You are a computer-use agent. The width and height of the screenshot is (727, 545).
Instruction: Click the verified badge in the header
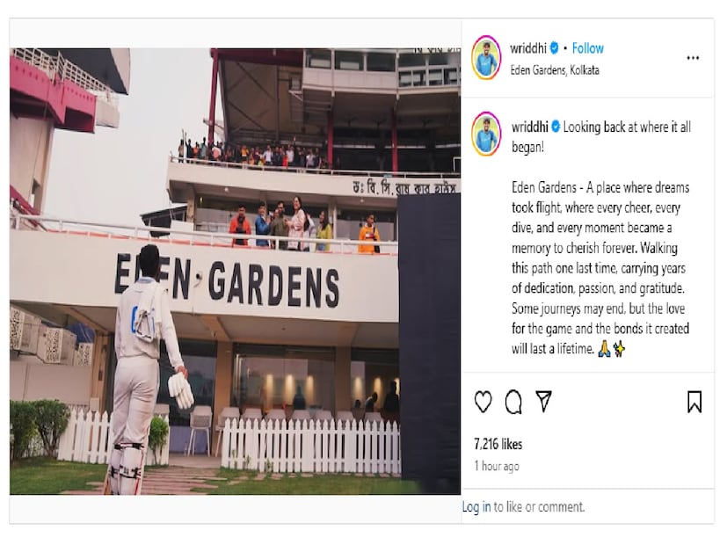coord(554,48)
